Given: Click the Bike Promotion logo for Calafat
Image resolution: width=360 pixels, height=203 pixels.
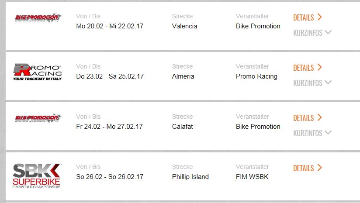Looking at the screenshot, I should [x=38, y=118].
